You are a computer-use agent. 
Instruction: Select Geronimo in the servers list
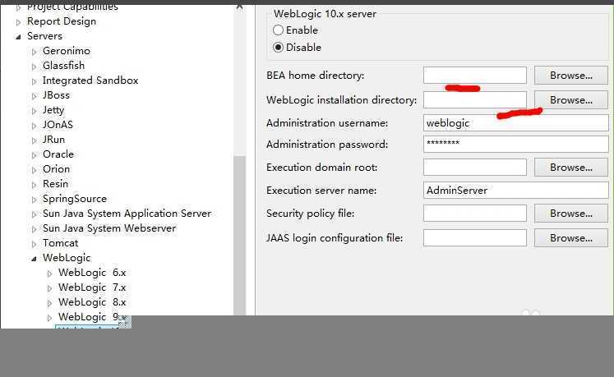pyautogui.click(x=67, y=51)
